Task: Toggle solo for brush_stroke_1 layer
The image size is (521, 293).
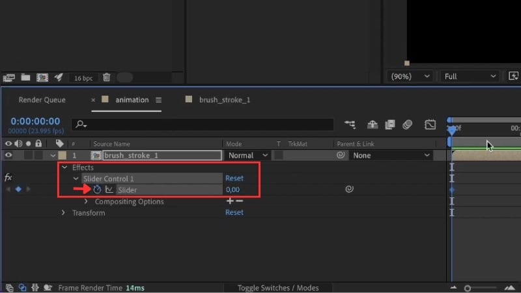Action: click(29, 155)
